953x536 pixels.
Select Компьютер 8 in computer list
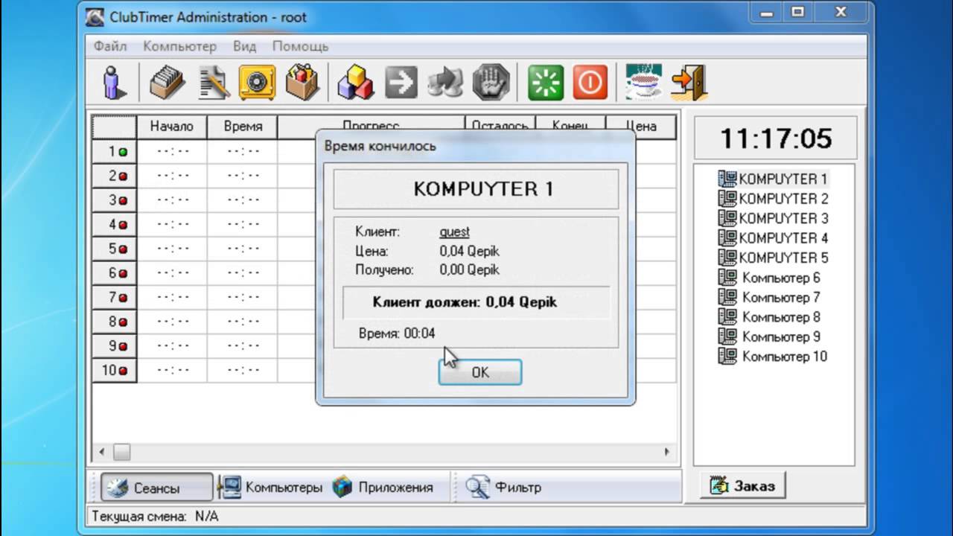click(x=769, y=317)
